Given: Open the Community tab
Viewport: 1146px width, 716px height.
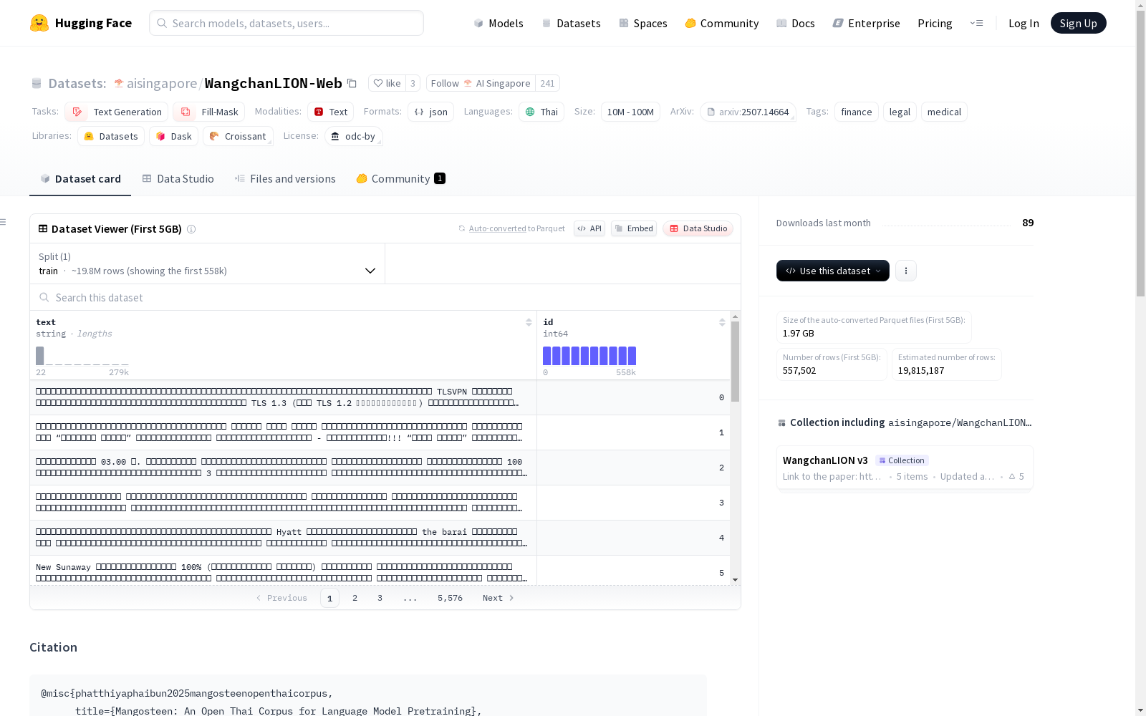Looking at the screenshot, I should (400, 179).
